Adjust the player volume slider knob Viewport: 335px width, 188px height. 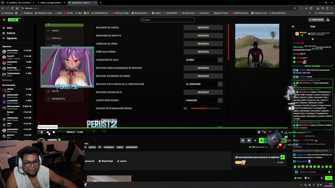pyautogui.click(x=54, y=132)
